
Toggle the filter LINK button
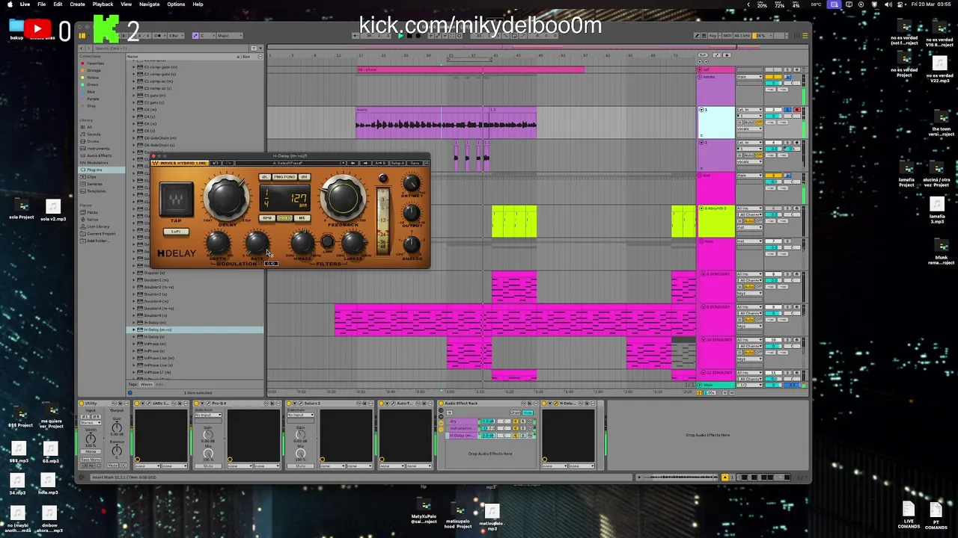(x=328, y=241)
